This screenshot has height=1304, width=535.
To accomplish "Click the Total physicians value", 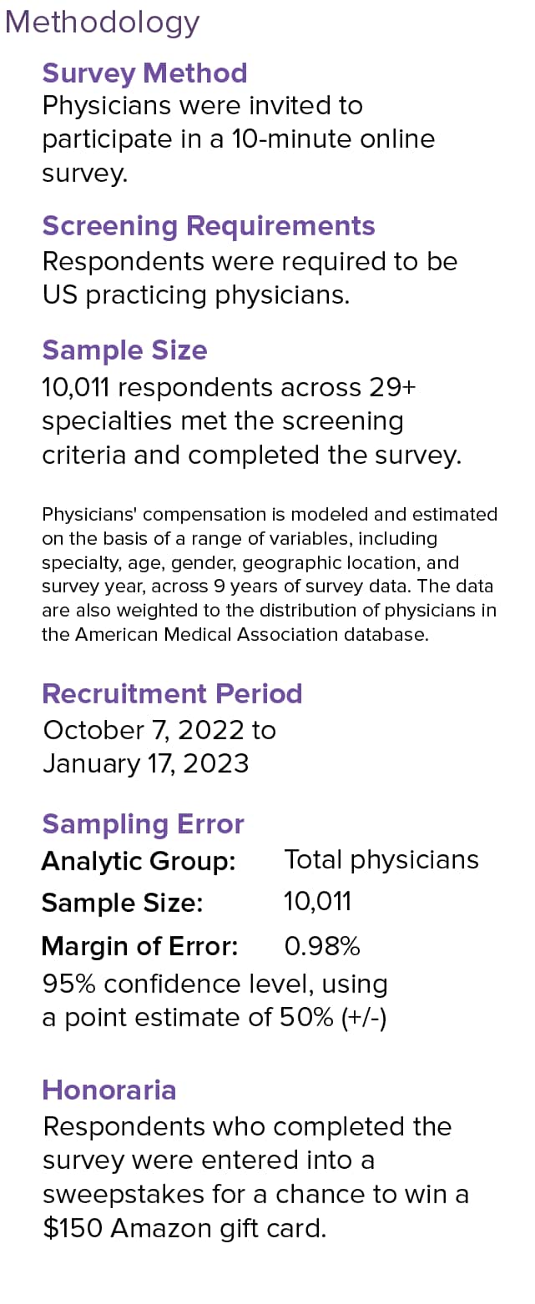I will (381, 860).
